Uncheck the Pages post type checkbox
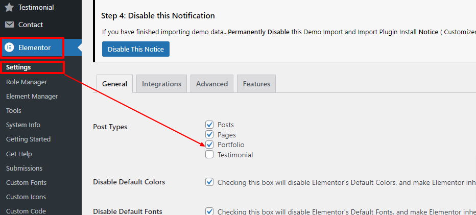 [209, 135]
